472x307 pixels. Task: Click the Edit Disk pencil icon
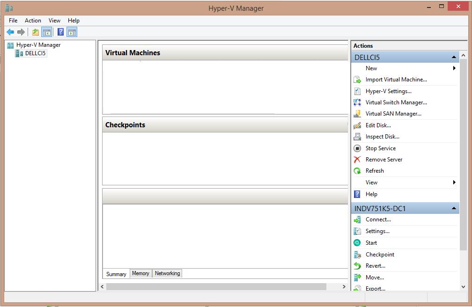coord(357,125)
